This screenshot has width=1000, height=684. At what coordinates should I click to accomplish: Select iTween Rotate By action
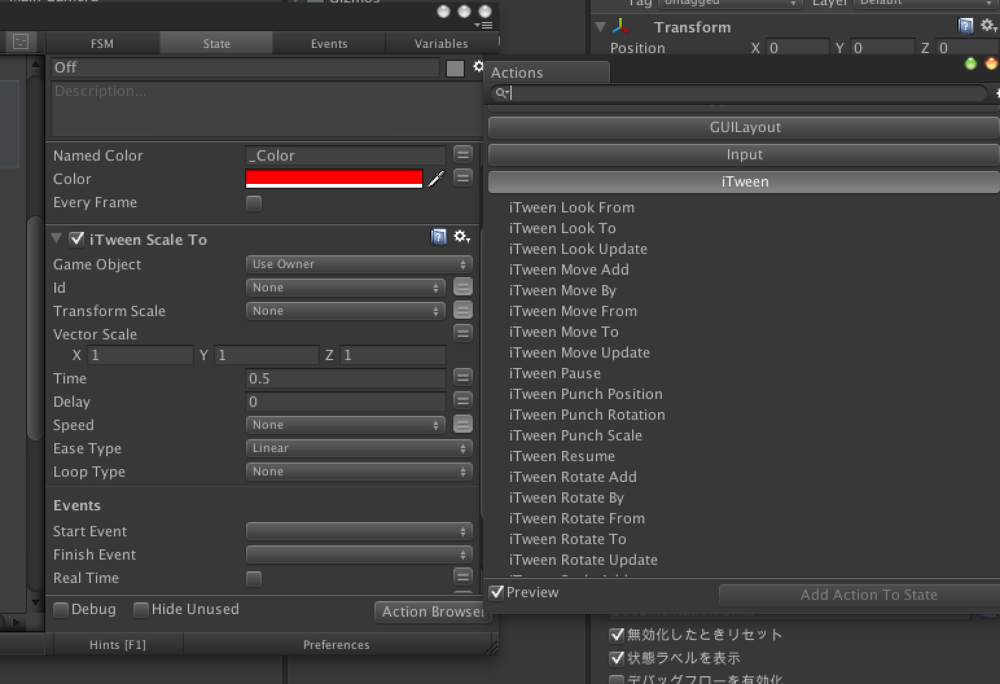[567, 497]
